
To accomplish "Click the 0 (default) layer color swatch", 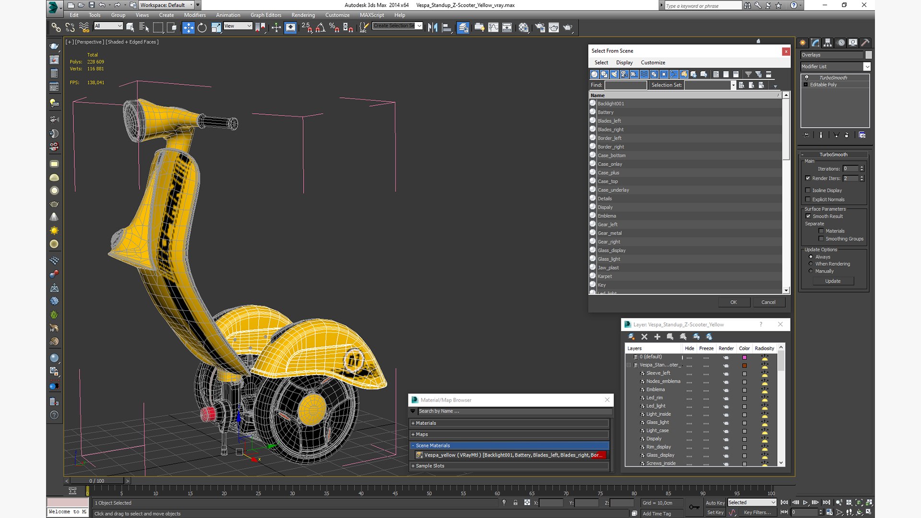I will (744, 357).
